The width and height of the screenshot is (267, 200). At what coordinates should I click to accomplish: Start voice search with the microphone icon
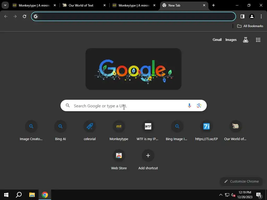(x=189, y=106)
